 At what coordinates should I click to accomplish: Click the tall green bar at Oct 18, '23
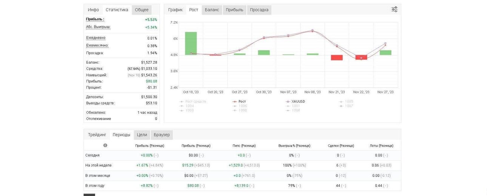191,43
